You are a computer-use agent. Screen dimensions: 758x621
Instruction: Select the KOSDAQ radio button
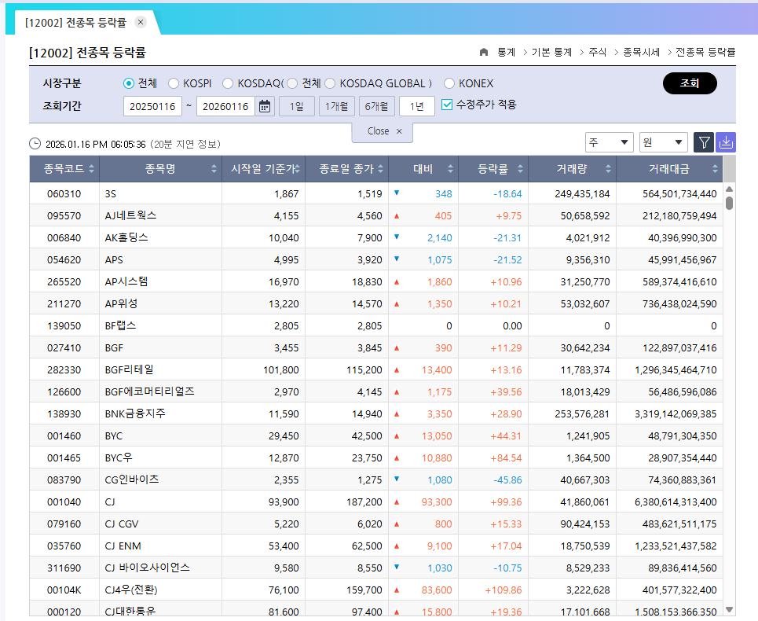(x=228, y=83)
